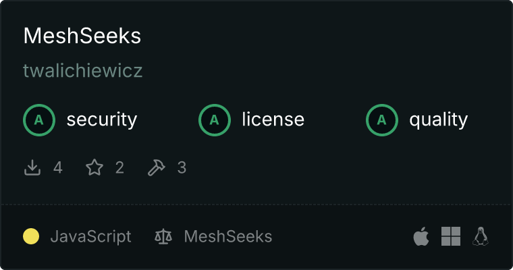Viewport: 513px width, 270px height.
Task: Click the Apple macOS icon
Action: pyautogui.click(x=421, y=236)
